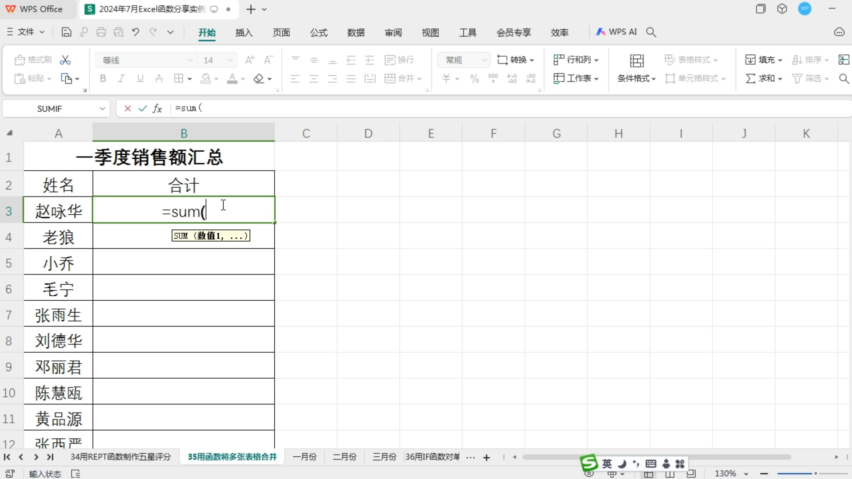Screen dimensions: 852x479
Task: Click the zoom slider at bottom right
Action: [x=815, y=474]
